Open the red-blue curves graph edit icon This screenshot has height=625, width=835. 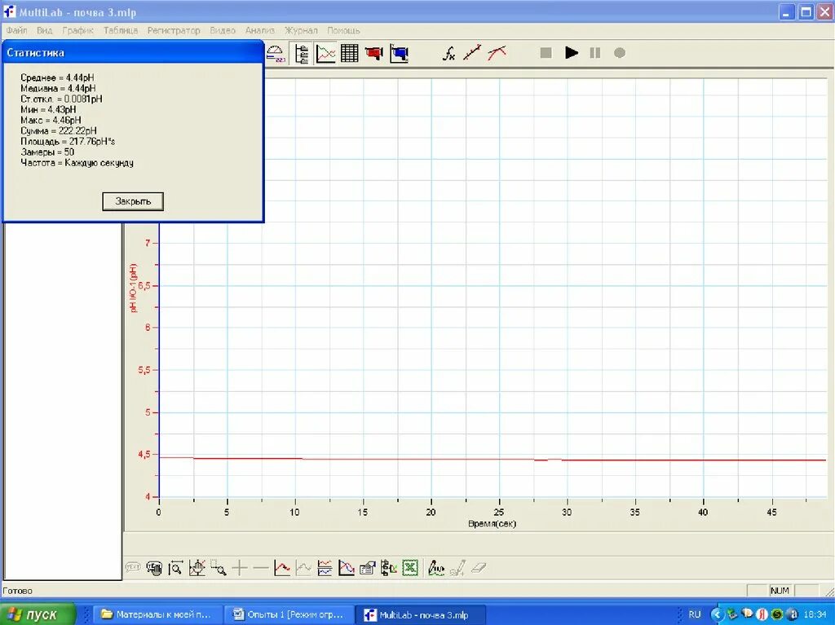pyautogui.click(x=347, y=568)
